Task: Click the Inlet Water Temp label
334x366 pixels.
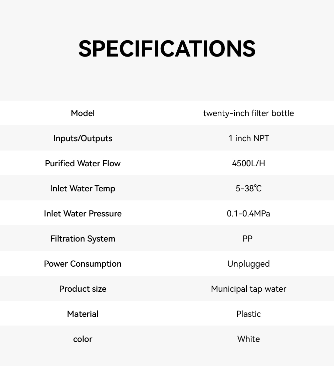Action: [x=83, y=188]
